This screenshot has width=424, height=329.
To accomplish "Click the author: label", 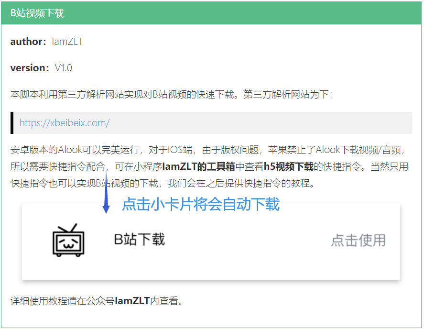I will (28, 42).
